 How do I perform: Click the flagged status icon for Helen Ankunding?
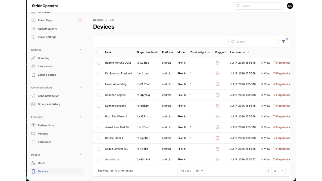point(218,84)
